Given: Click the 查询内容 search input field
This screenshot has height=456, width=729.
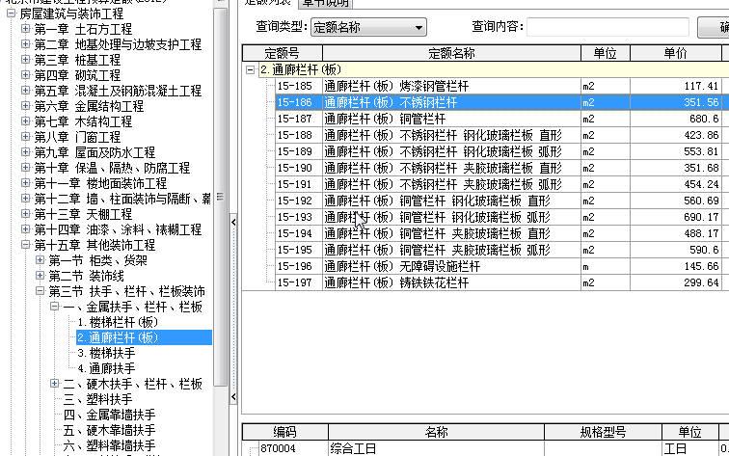Looking at the screenshot, I should [x=607, y=27].
